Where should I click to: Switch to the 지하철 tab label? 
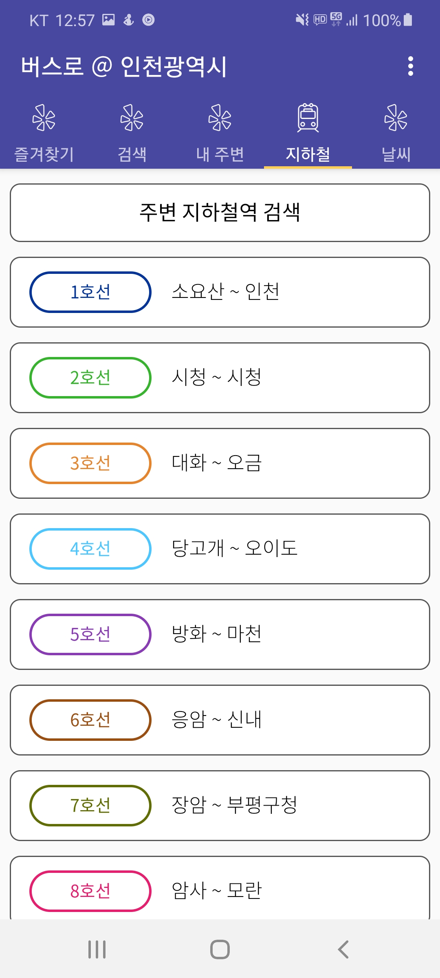(308, 154)
